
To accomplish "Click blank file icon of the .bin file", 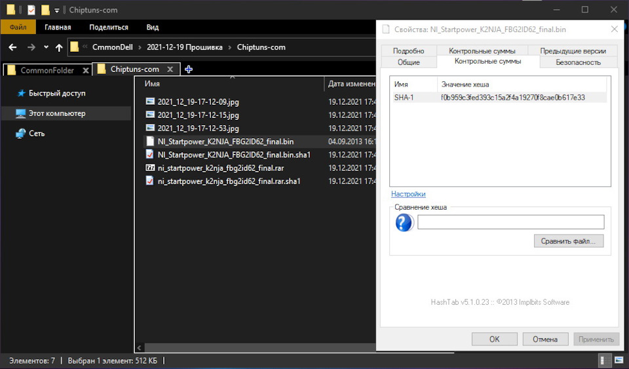I will click(x=150, y=141).
